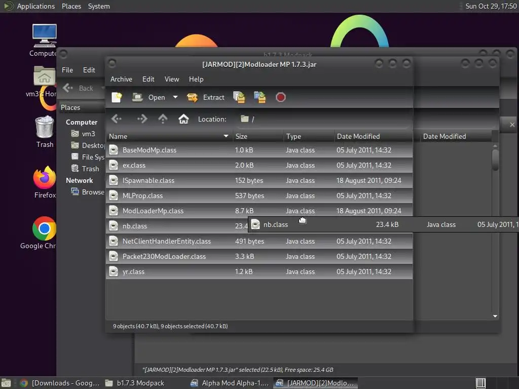The width and height of the screenshot is (519, 389).
Task: Go forward in archive location
Action: 142,119
